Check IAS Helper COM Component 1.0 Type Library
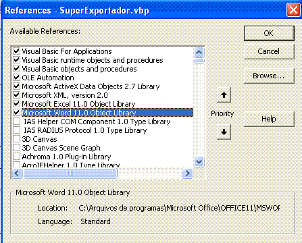The width and height of the screenshot is (302, 243). tap(16, 122)
